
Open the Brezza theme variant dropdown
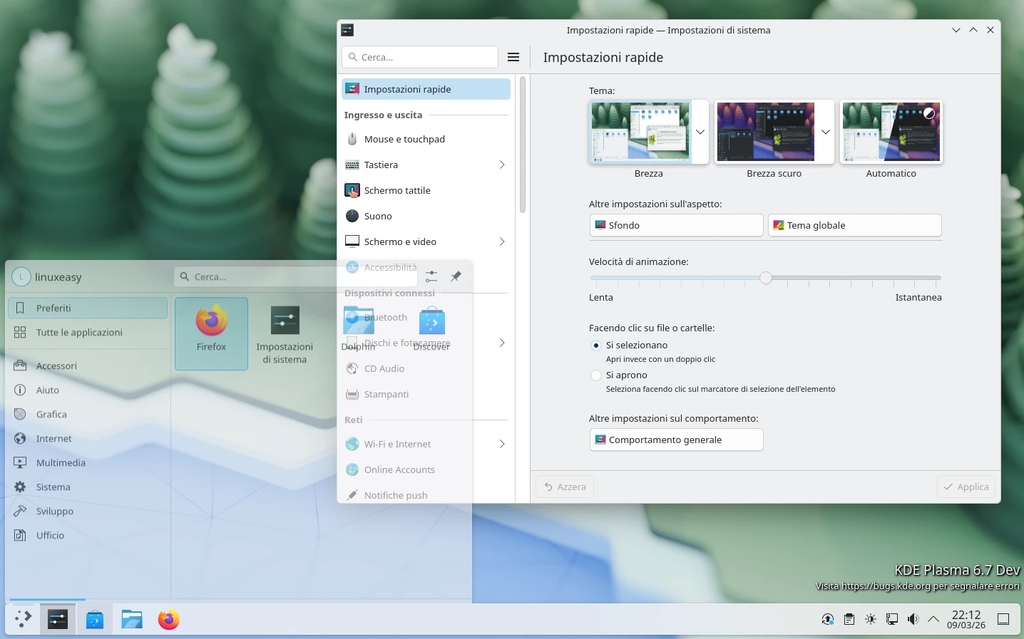[x=700, y=132]
